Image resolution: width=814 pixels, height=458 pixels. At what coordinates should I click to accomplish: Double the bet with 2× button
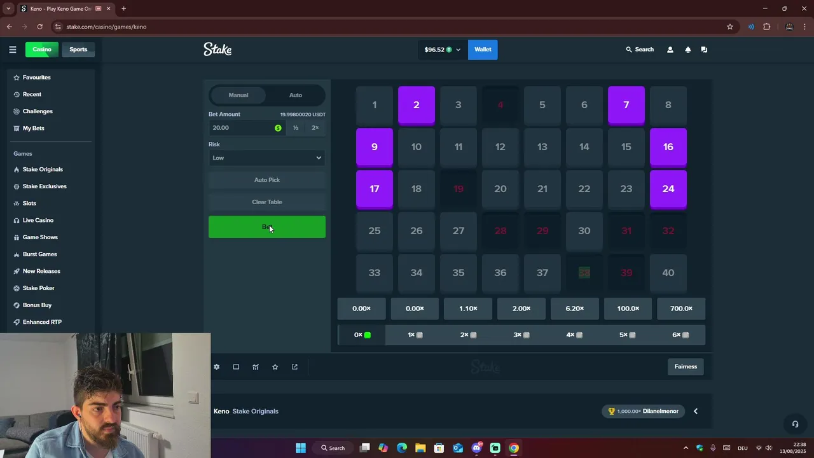tap(315, 128)
